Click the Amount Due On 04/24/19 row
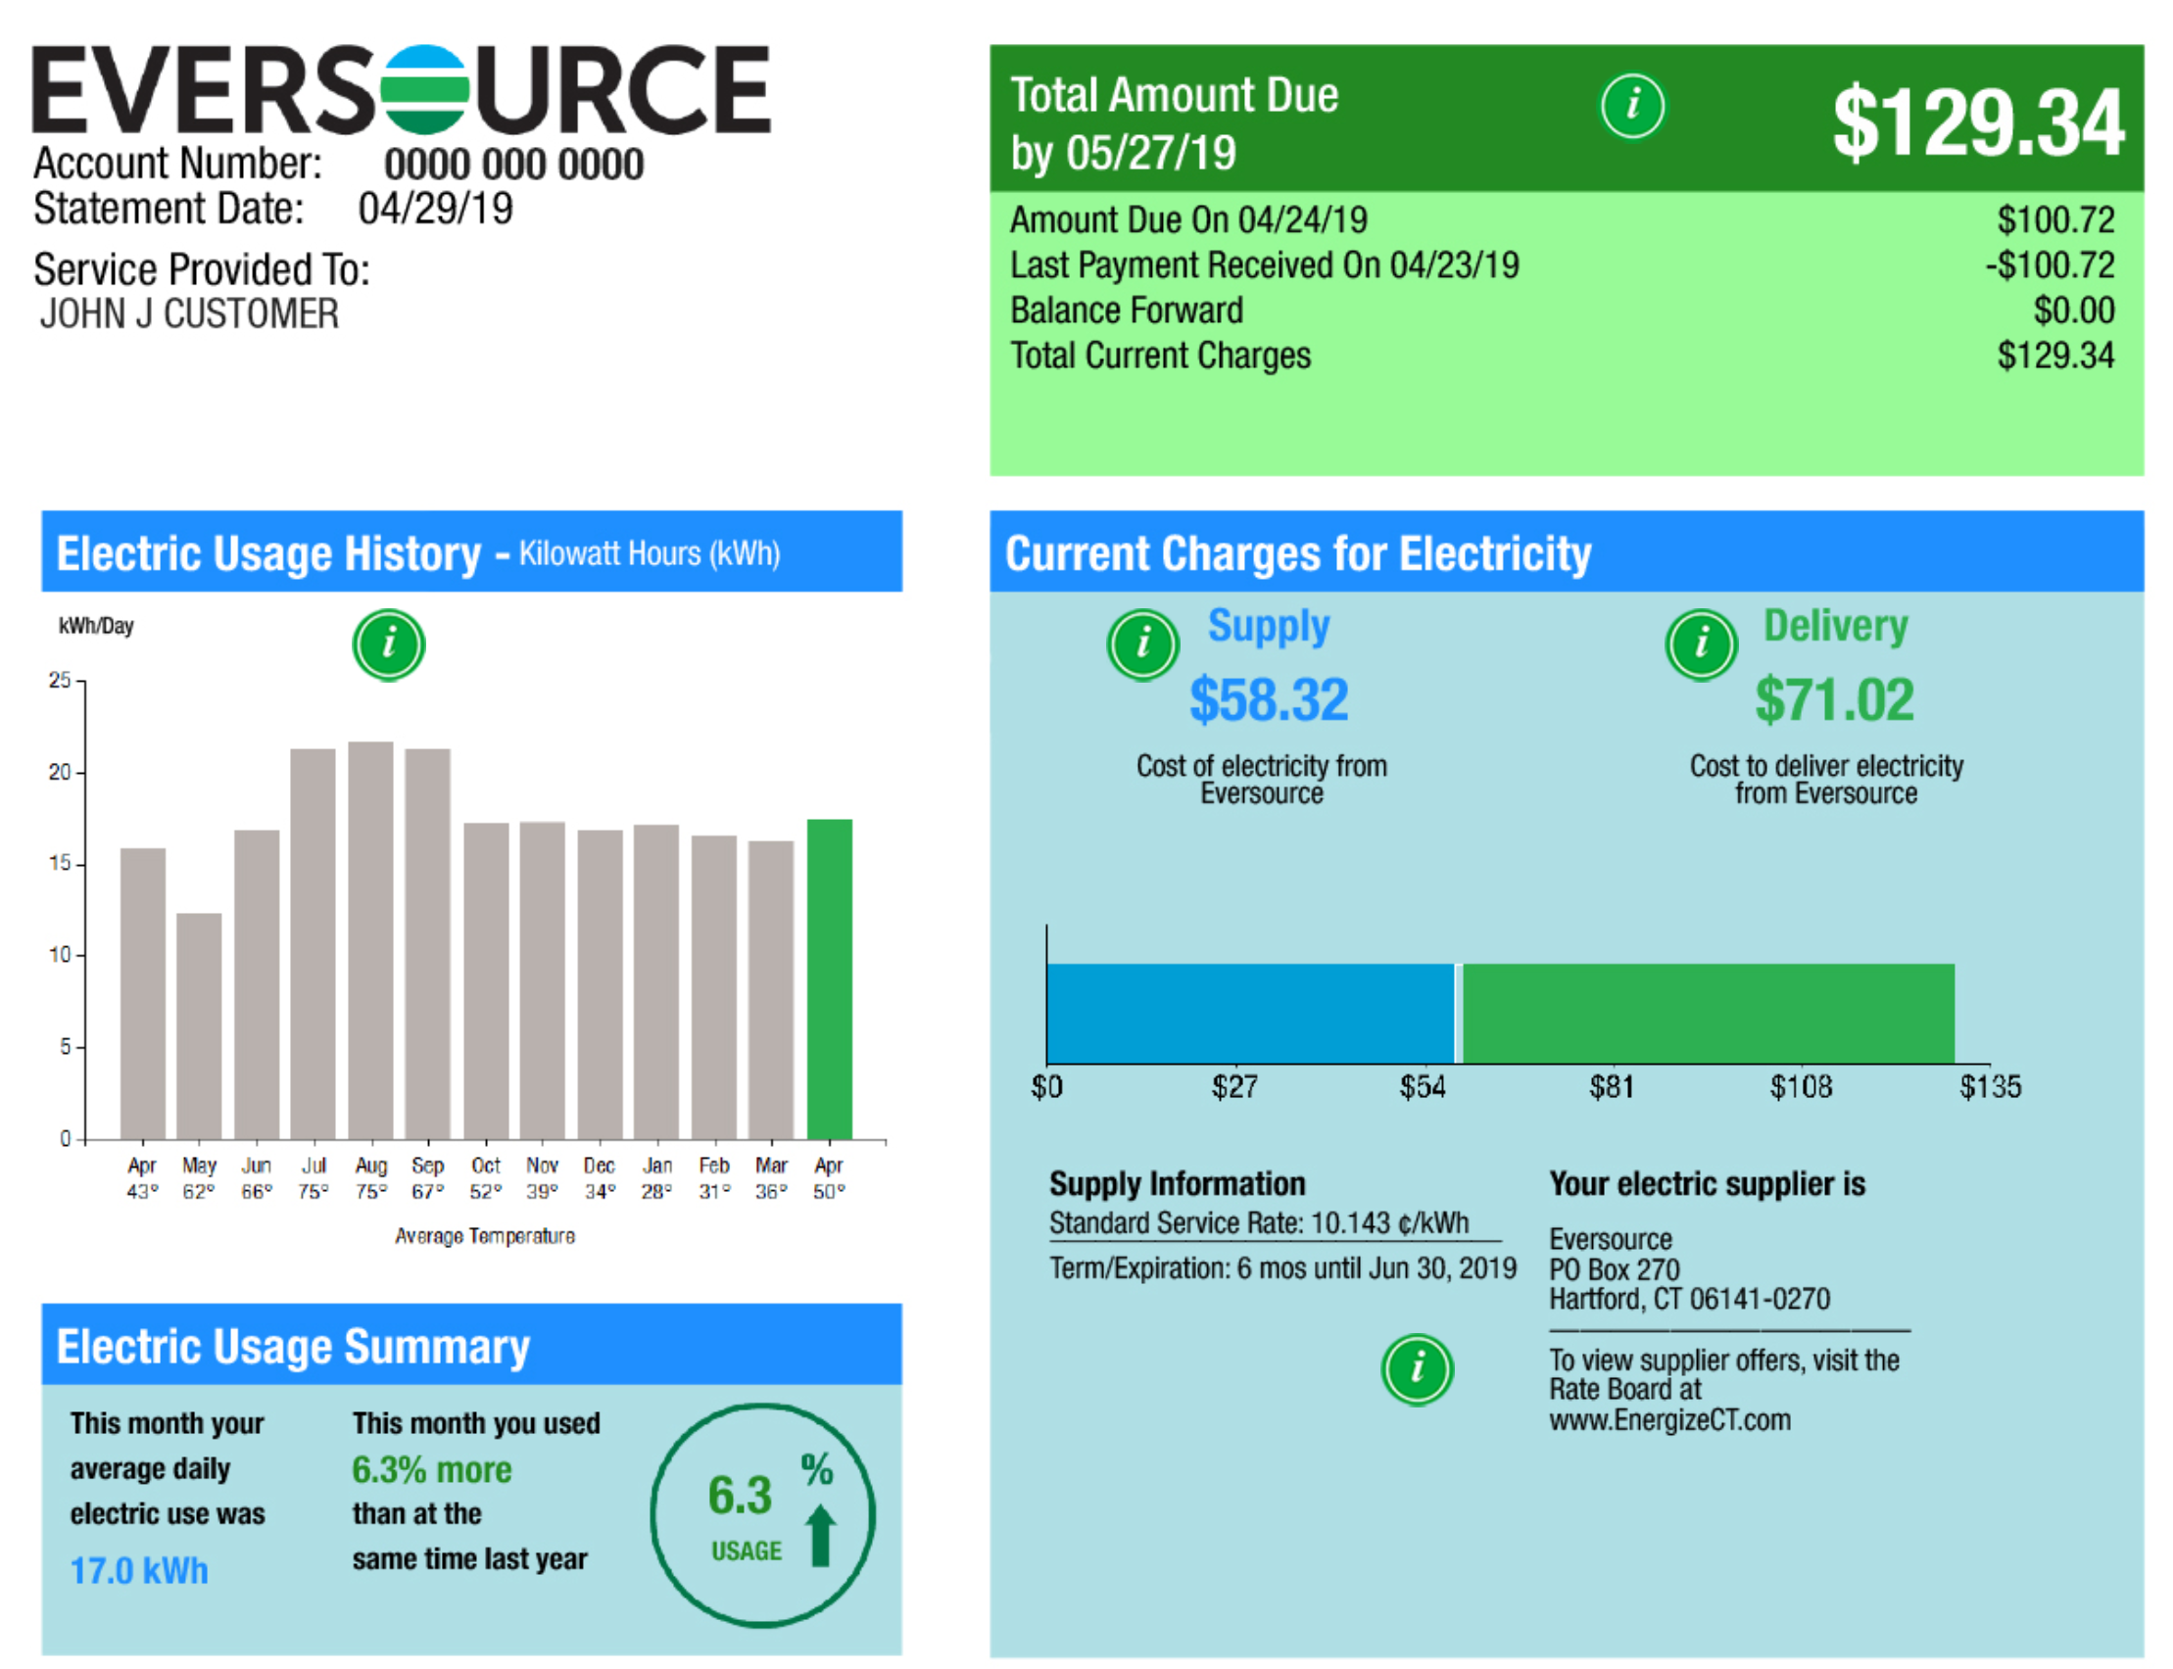The height and width of the screenshot is (1669, 2173). tap(1562, 219)
